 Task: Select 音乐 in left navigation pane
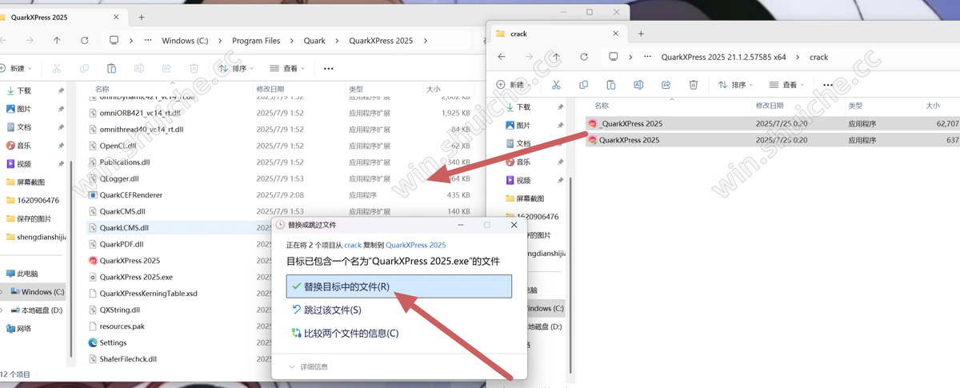point(24,145)
